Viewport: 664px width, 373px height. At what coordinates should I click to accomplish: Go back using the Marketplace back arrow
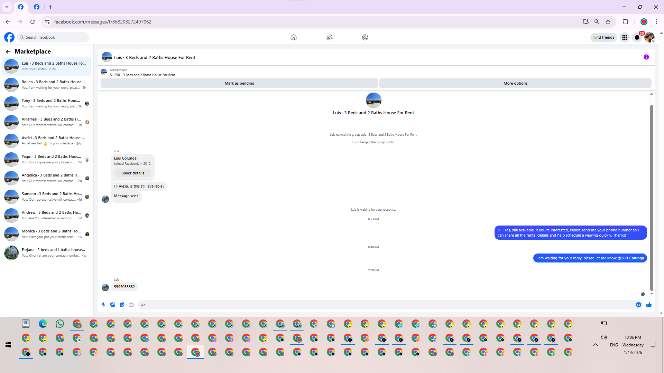pos(8,51)
